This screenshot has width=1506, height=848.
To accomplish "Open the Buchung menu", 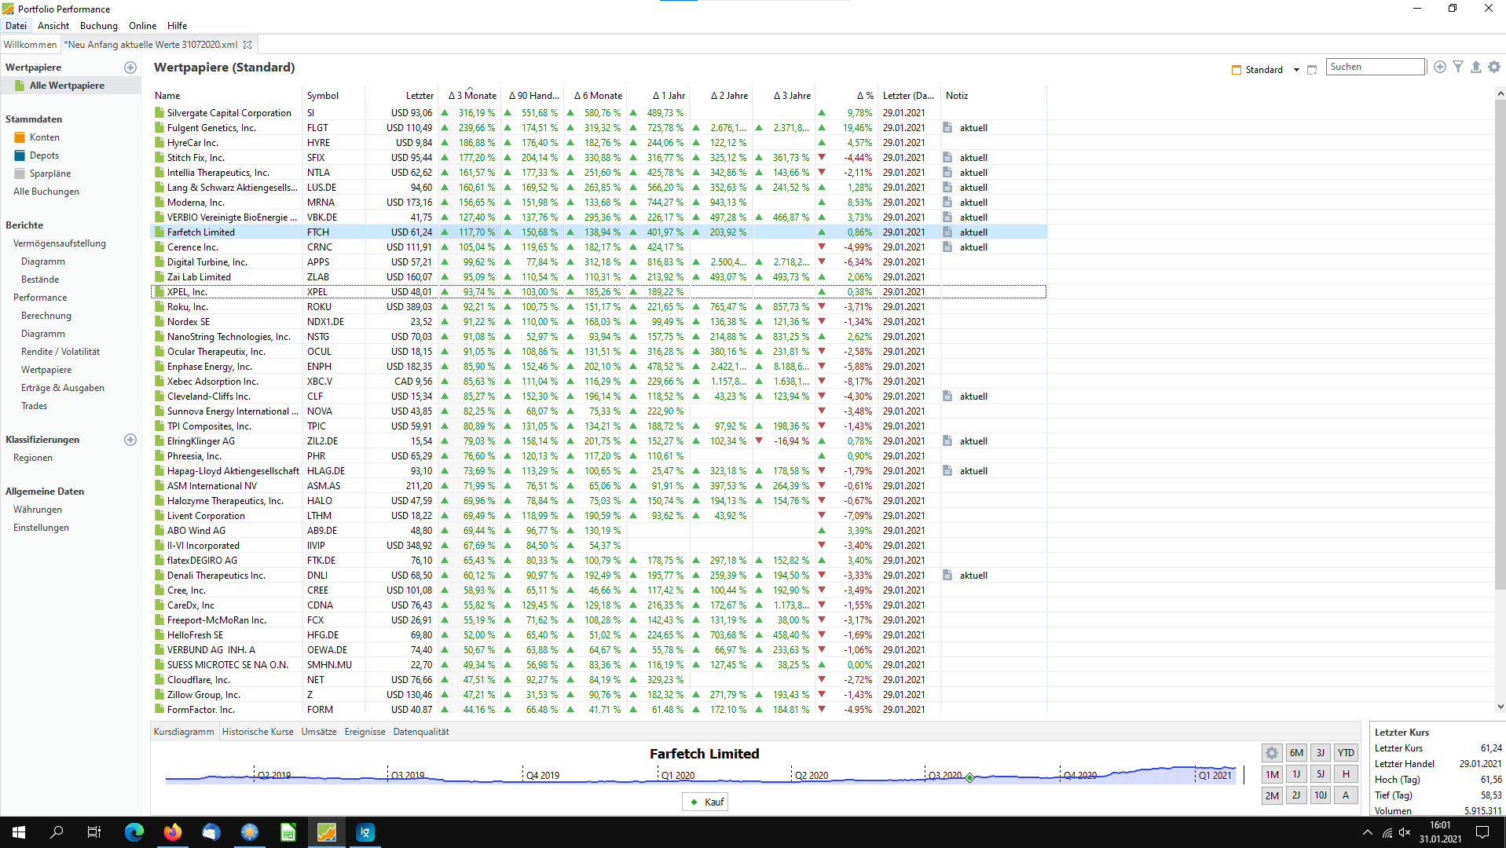I will pyautogui.click(x=99, y=26).
